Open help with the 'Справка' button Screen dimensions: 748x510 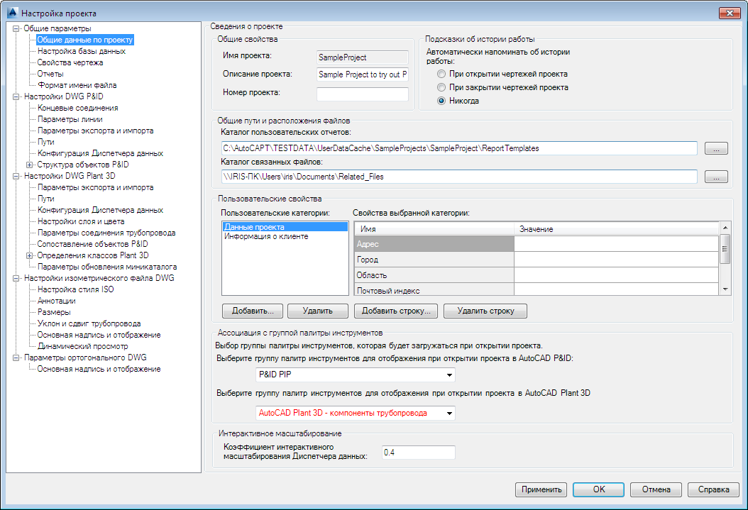tap(714, 489)
